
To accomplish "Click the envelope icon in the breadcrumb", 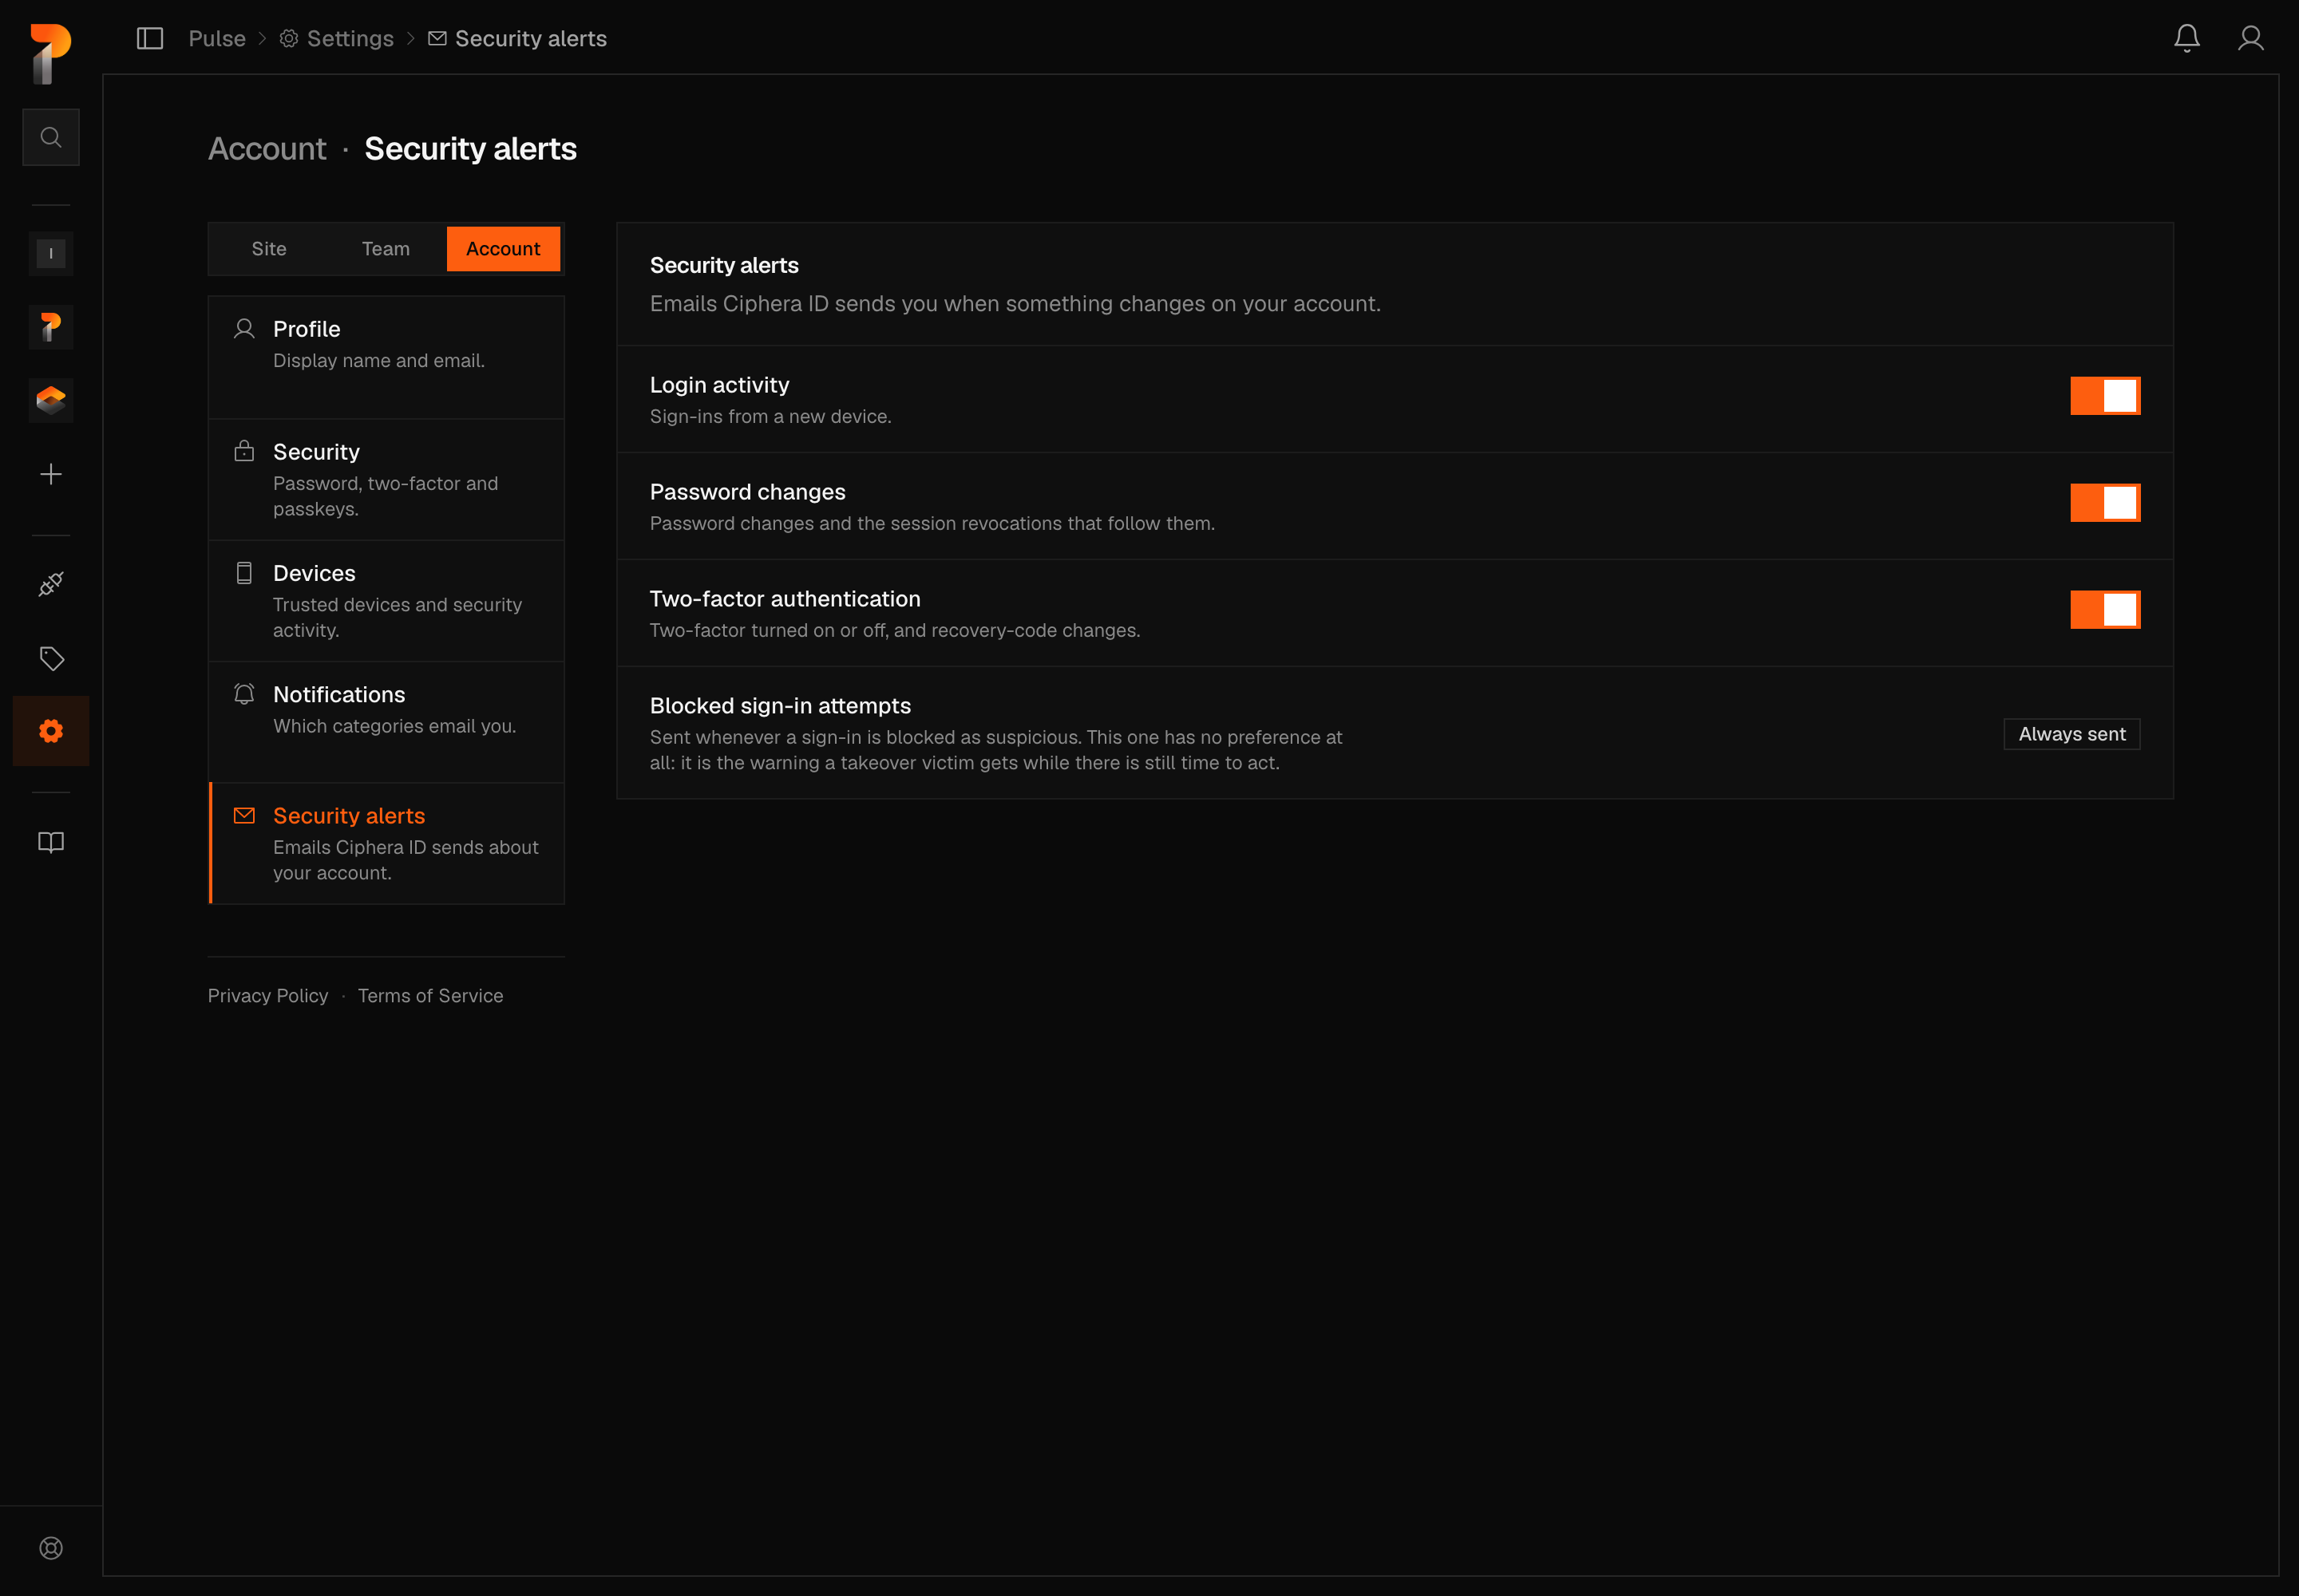I will 437,38.
